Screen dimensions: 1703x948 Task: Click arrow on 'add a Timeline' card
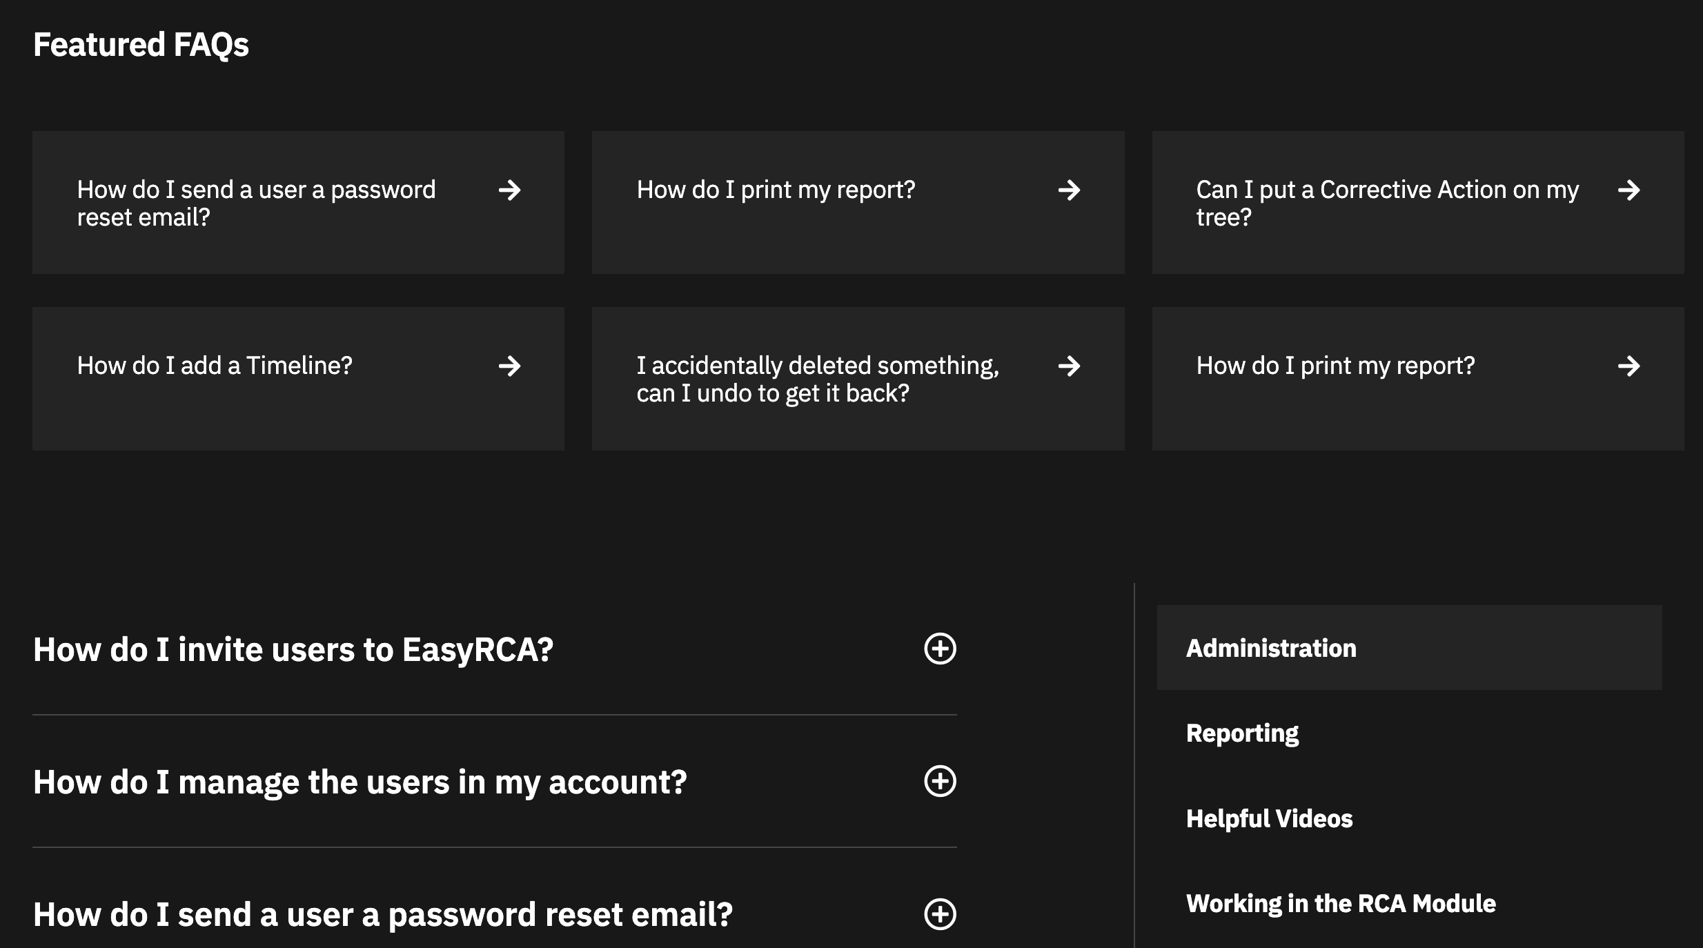tap(509, 366)
